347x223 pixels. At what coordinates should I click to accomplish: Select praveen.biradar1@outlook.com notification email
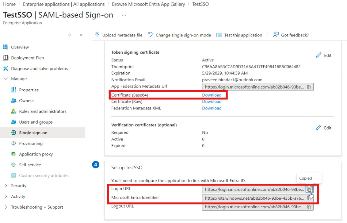pos(232,80)
